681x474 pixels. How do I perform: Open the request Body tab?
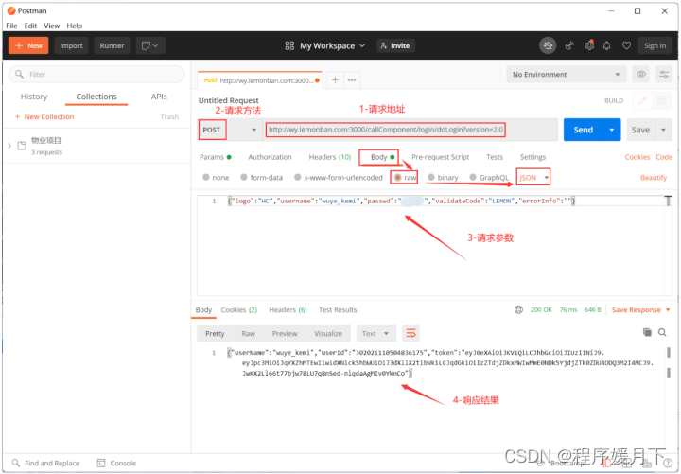pos(382,157)
